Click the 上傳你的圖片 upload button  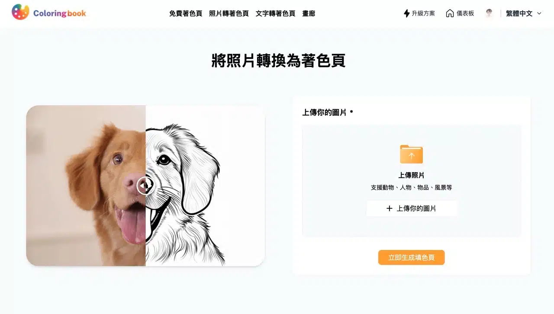tap(412, 208)
